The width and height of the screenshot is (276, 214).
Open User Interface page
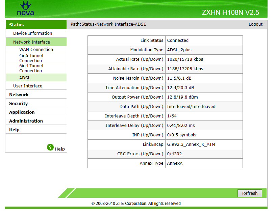28,86
